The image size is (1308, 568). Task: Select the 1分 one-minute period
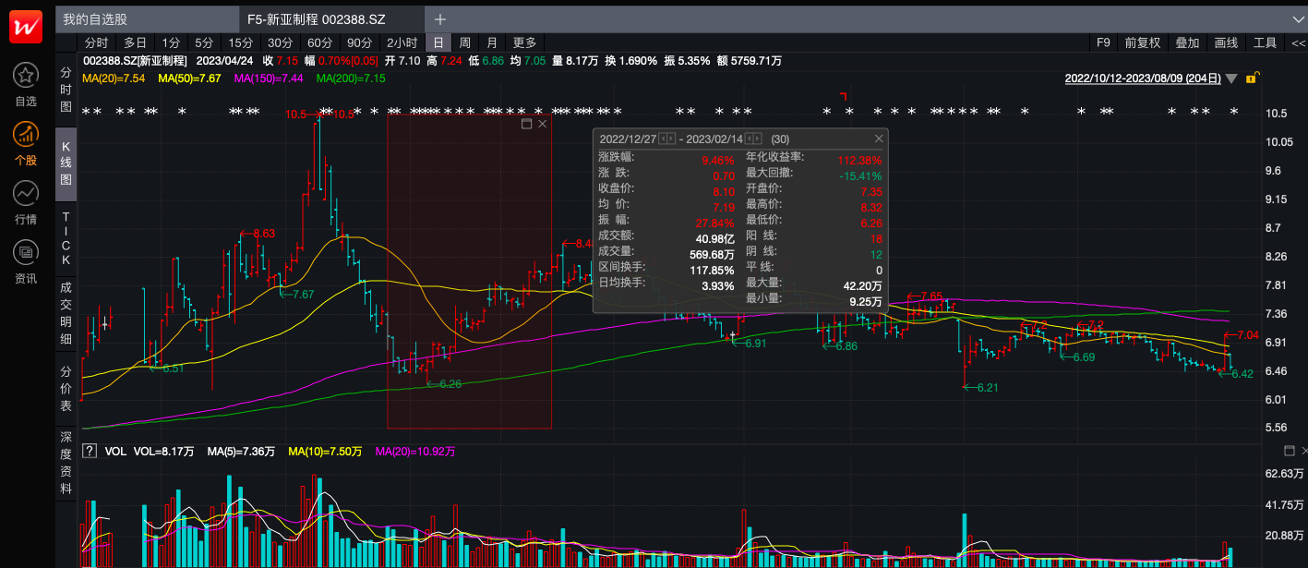171,43
